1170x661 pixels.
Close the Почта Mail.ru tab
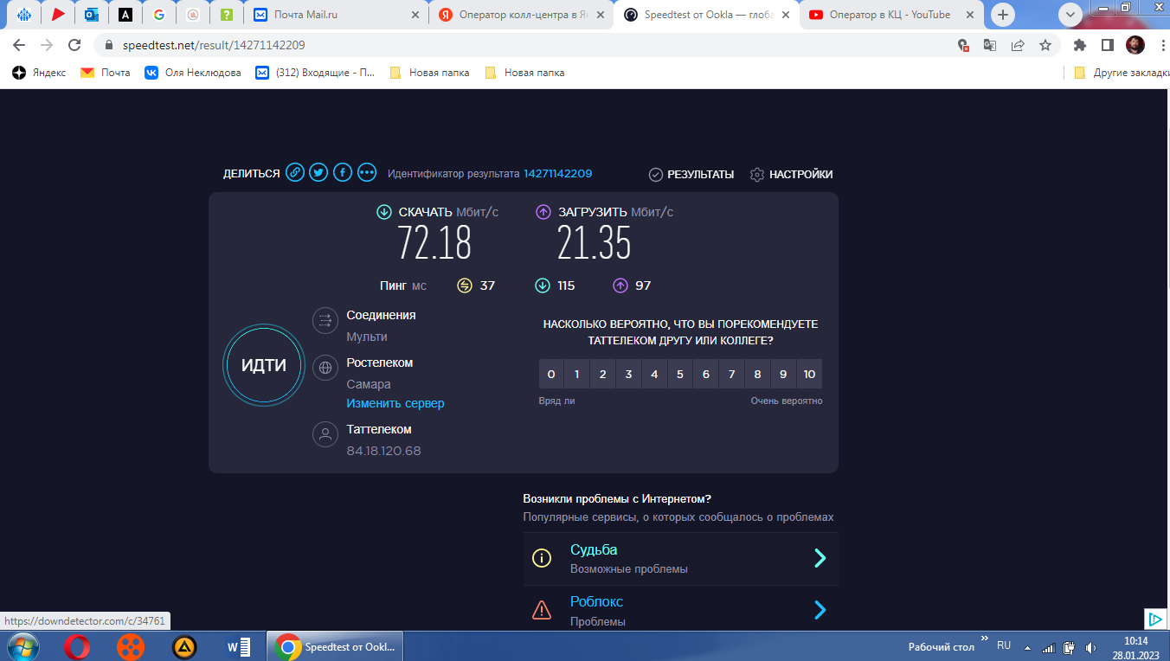(415, 15)
